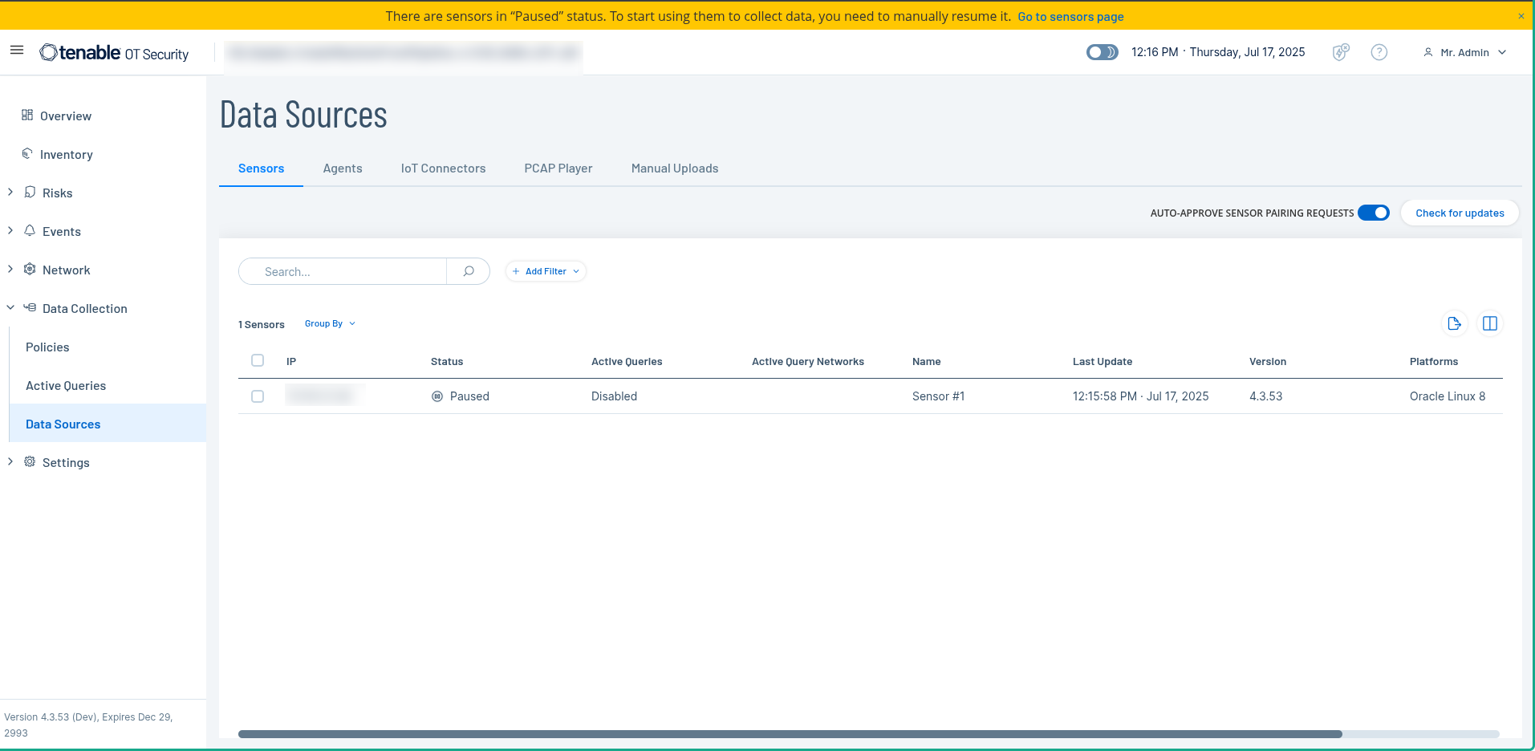Switch to the PCAP Player tab
This screenshot has width=1535, height=751.
558,168
